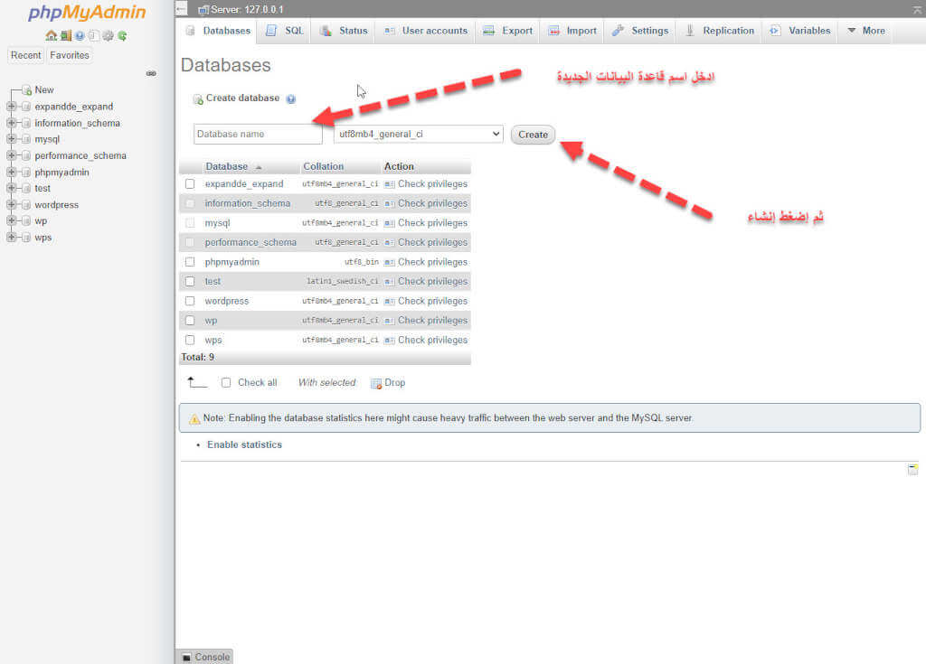This screenshot has width=926, height=664.
Task: Click the Collation column header
Action: [x=323, y=166]
